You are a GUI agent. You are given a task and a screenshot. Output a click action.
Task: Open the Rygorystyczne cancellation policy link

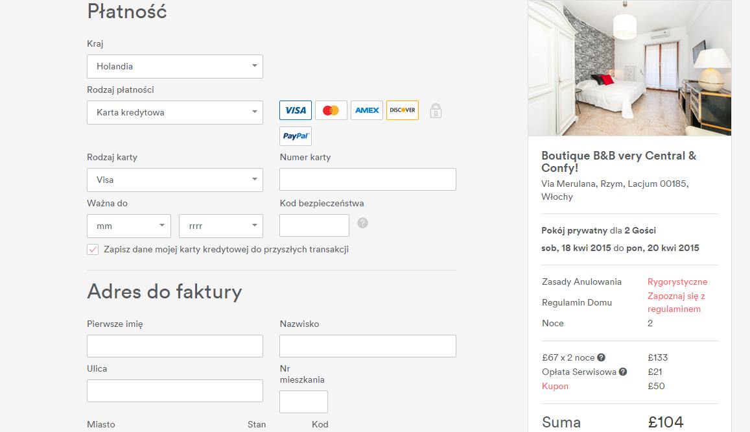coord(677,282)
